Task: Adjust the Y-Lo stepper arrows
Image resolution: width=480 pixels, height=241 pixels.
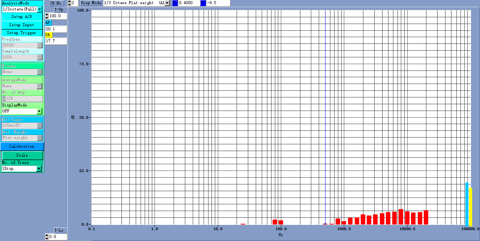Action: 47,237
